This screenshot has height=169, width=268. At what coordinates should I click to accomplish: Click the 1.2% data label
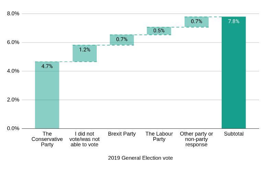coord(84,50)
